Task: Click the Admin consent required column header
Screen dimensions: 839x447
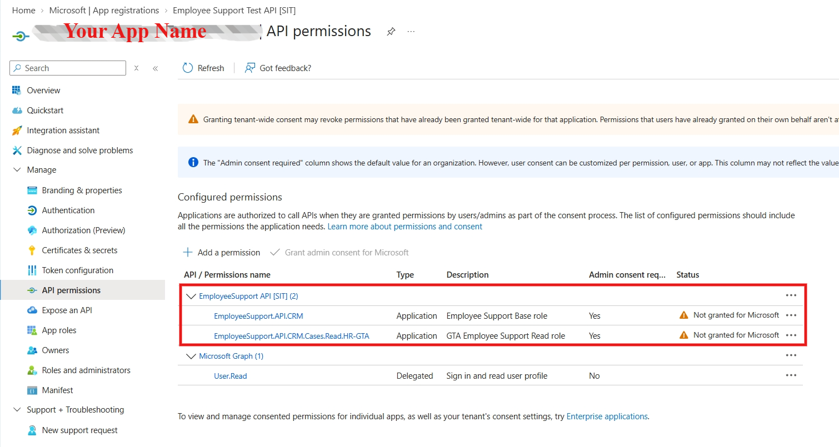Action: [627, 275]
